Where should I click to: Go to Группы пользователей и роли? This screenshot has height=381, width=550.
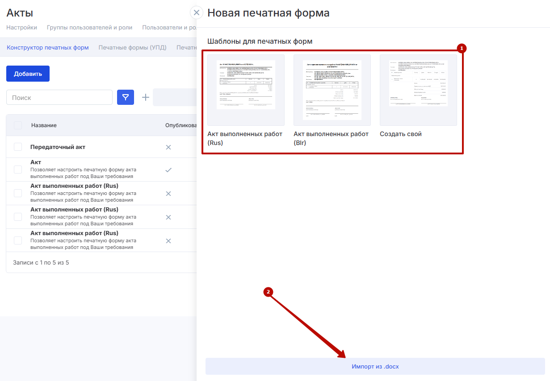coord(89,27)
